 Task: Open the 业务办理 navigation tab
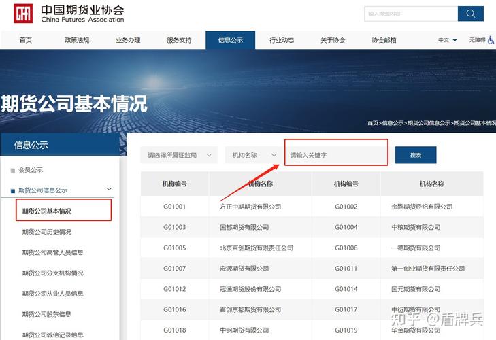pyautogui.click(x=128, y=40)
